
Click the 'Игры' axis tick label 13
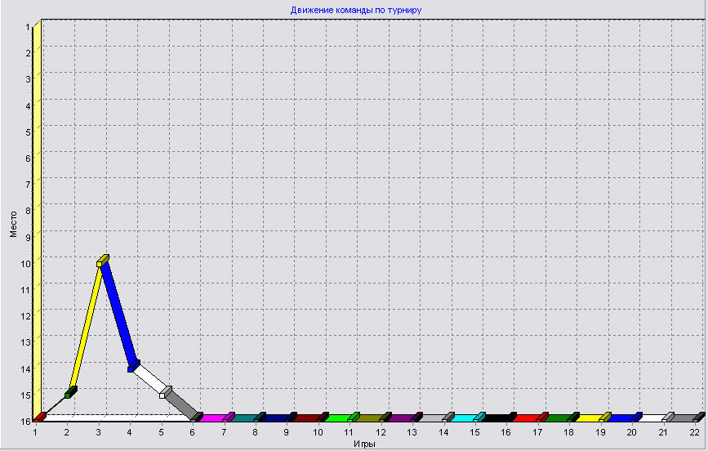[412, 432]
